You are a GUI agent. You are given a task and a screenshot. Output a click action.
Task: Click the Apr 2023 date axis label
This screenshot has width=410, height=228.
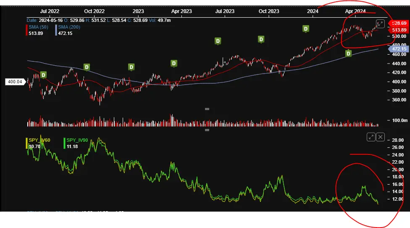[181, 11]
